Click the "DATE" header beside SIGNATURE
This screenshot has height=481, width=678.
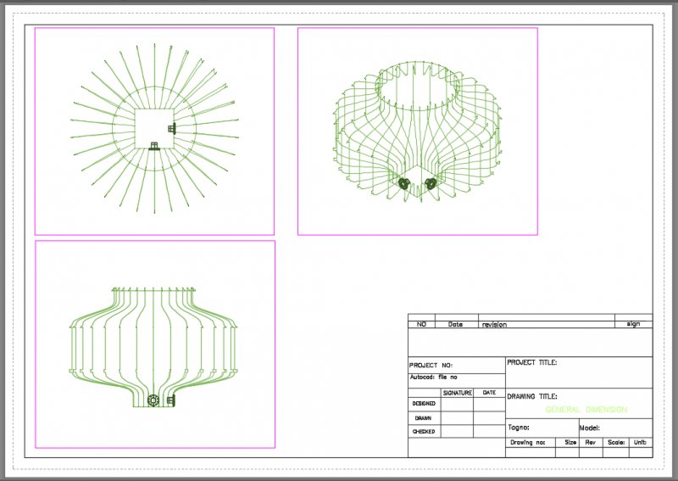click(490, 392)
